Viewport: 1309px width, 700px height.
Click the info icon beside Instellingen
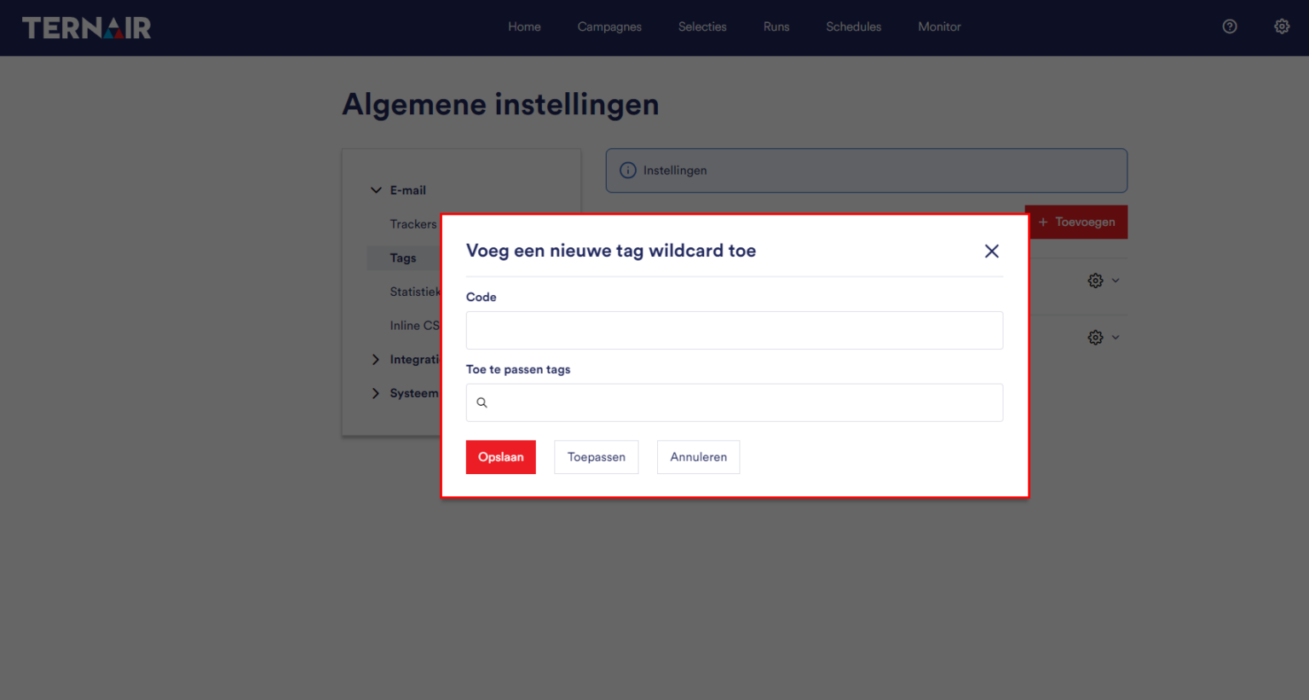628,171
